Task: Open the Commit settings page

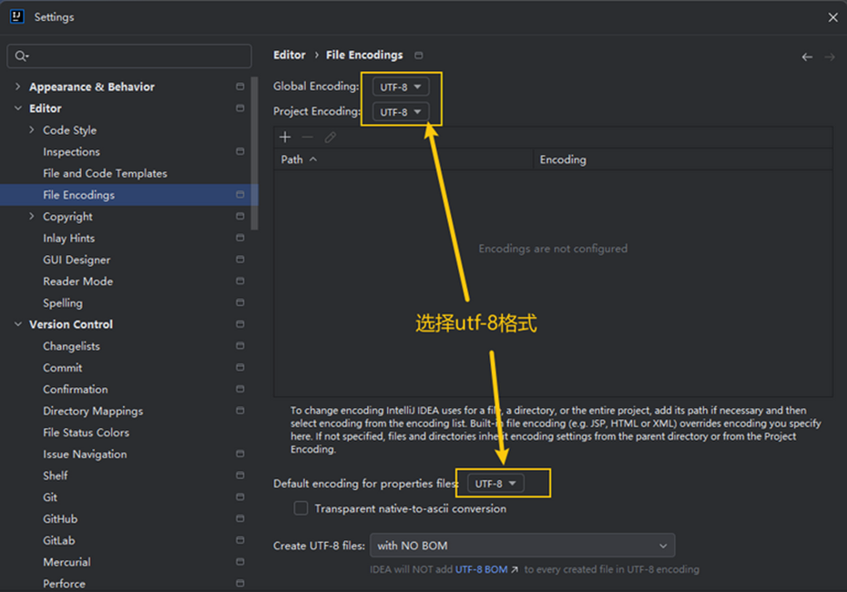Action: click(63, 368)
